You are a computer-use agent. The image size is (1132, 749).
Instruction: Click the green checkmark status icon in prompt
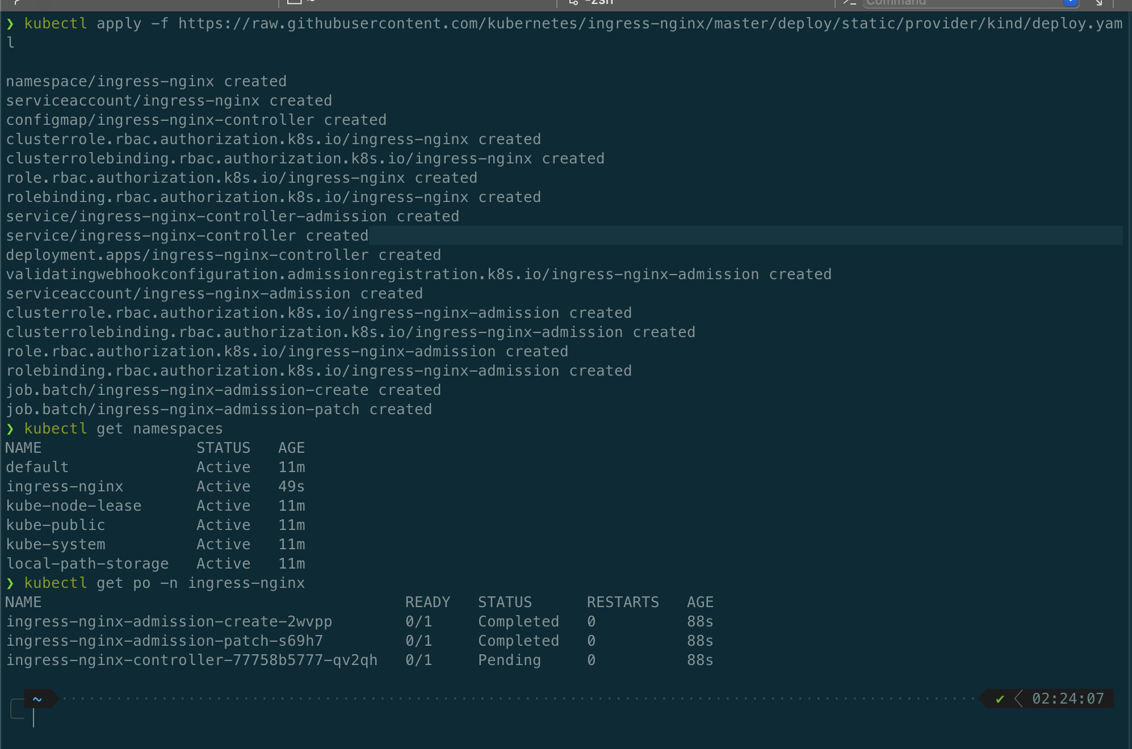1000,699
